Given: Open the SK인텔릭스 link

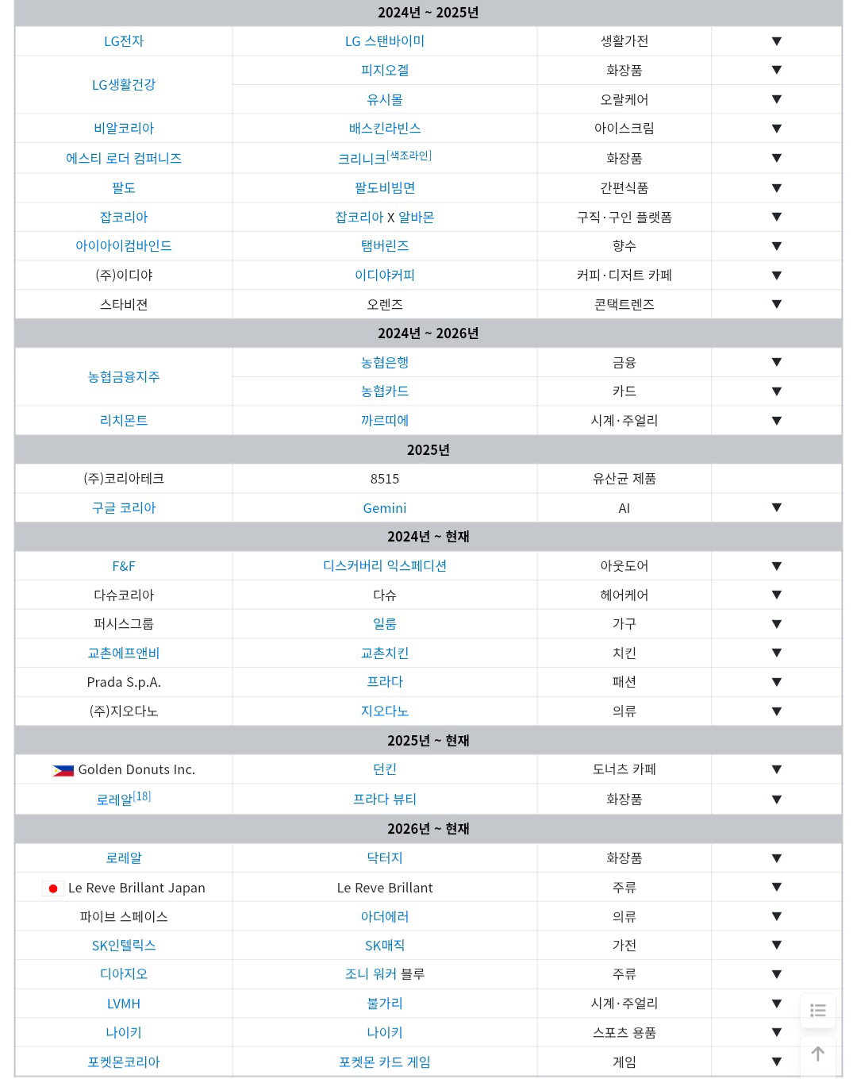Looking at the screenshot, I should click(124, 945).
